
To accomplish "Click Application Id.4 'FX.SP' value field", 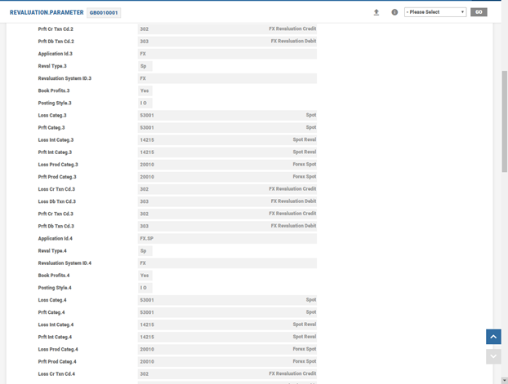I will click(x=227, y=238).
